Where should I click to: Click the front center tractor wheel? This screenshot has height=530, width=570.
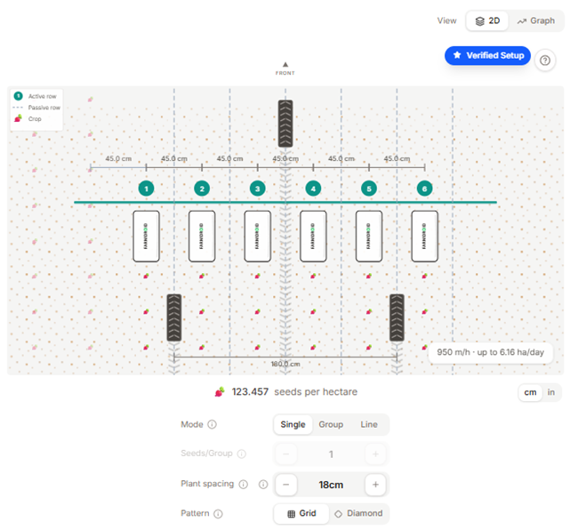[285, 124]
